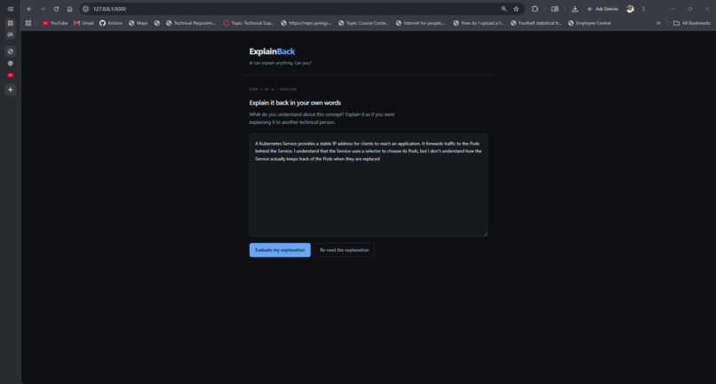Screen dimensions: 716x384
Task: Open the tab search icon in sidebar
Action: click(10, 35)
